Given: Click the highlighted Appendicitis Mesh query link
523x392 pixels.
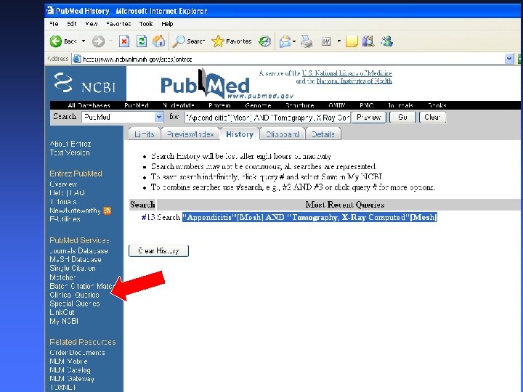Looking at the screenshot, I should click(x=309, y=217).
